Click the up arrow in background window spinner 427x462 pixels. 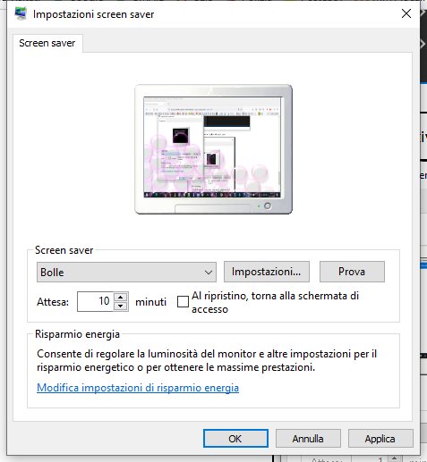click(x=394, y=458)
